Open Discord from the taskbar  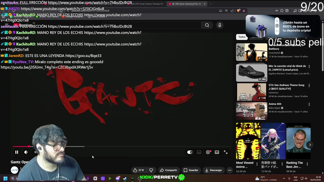point(117,178)
